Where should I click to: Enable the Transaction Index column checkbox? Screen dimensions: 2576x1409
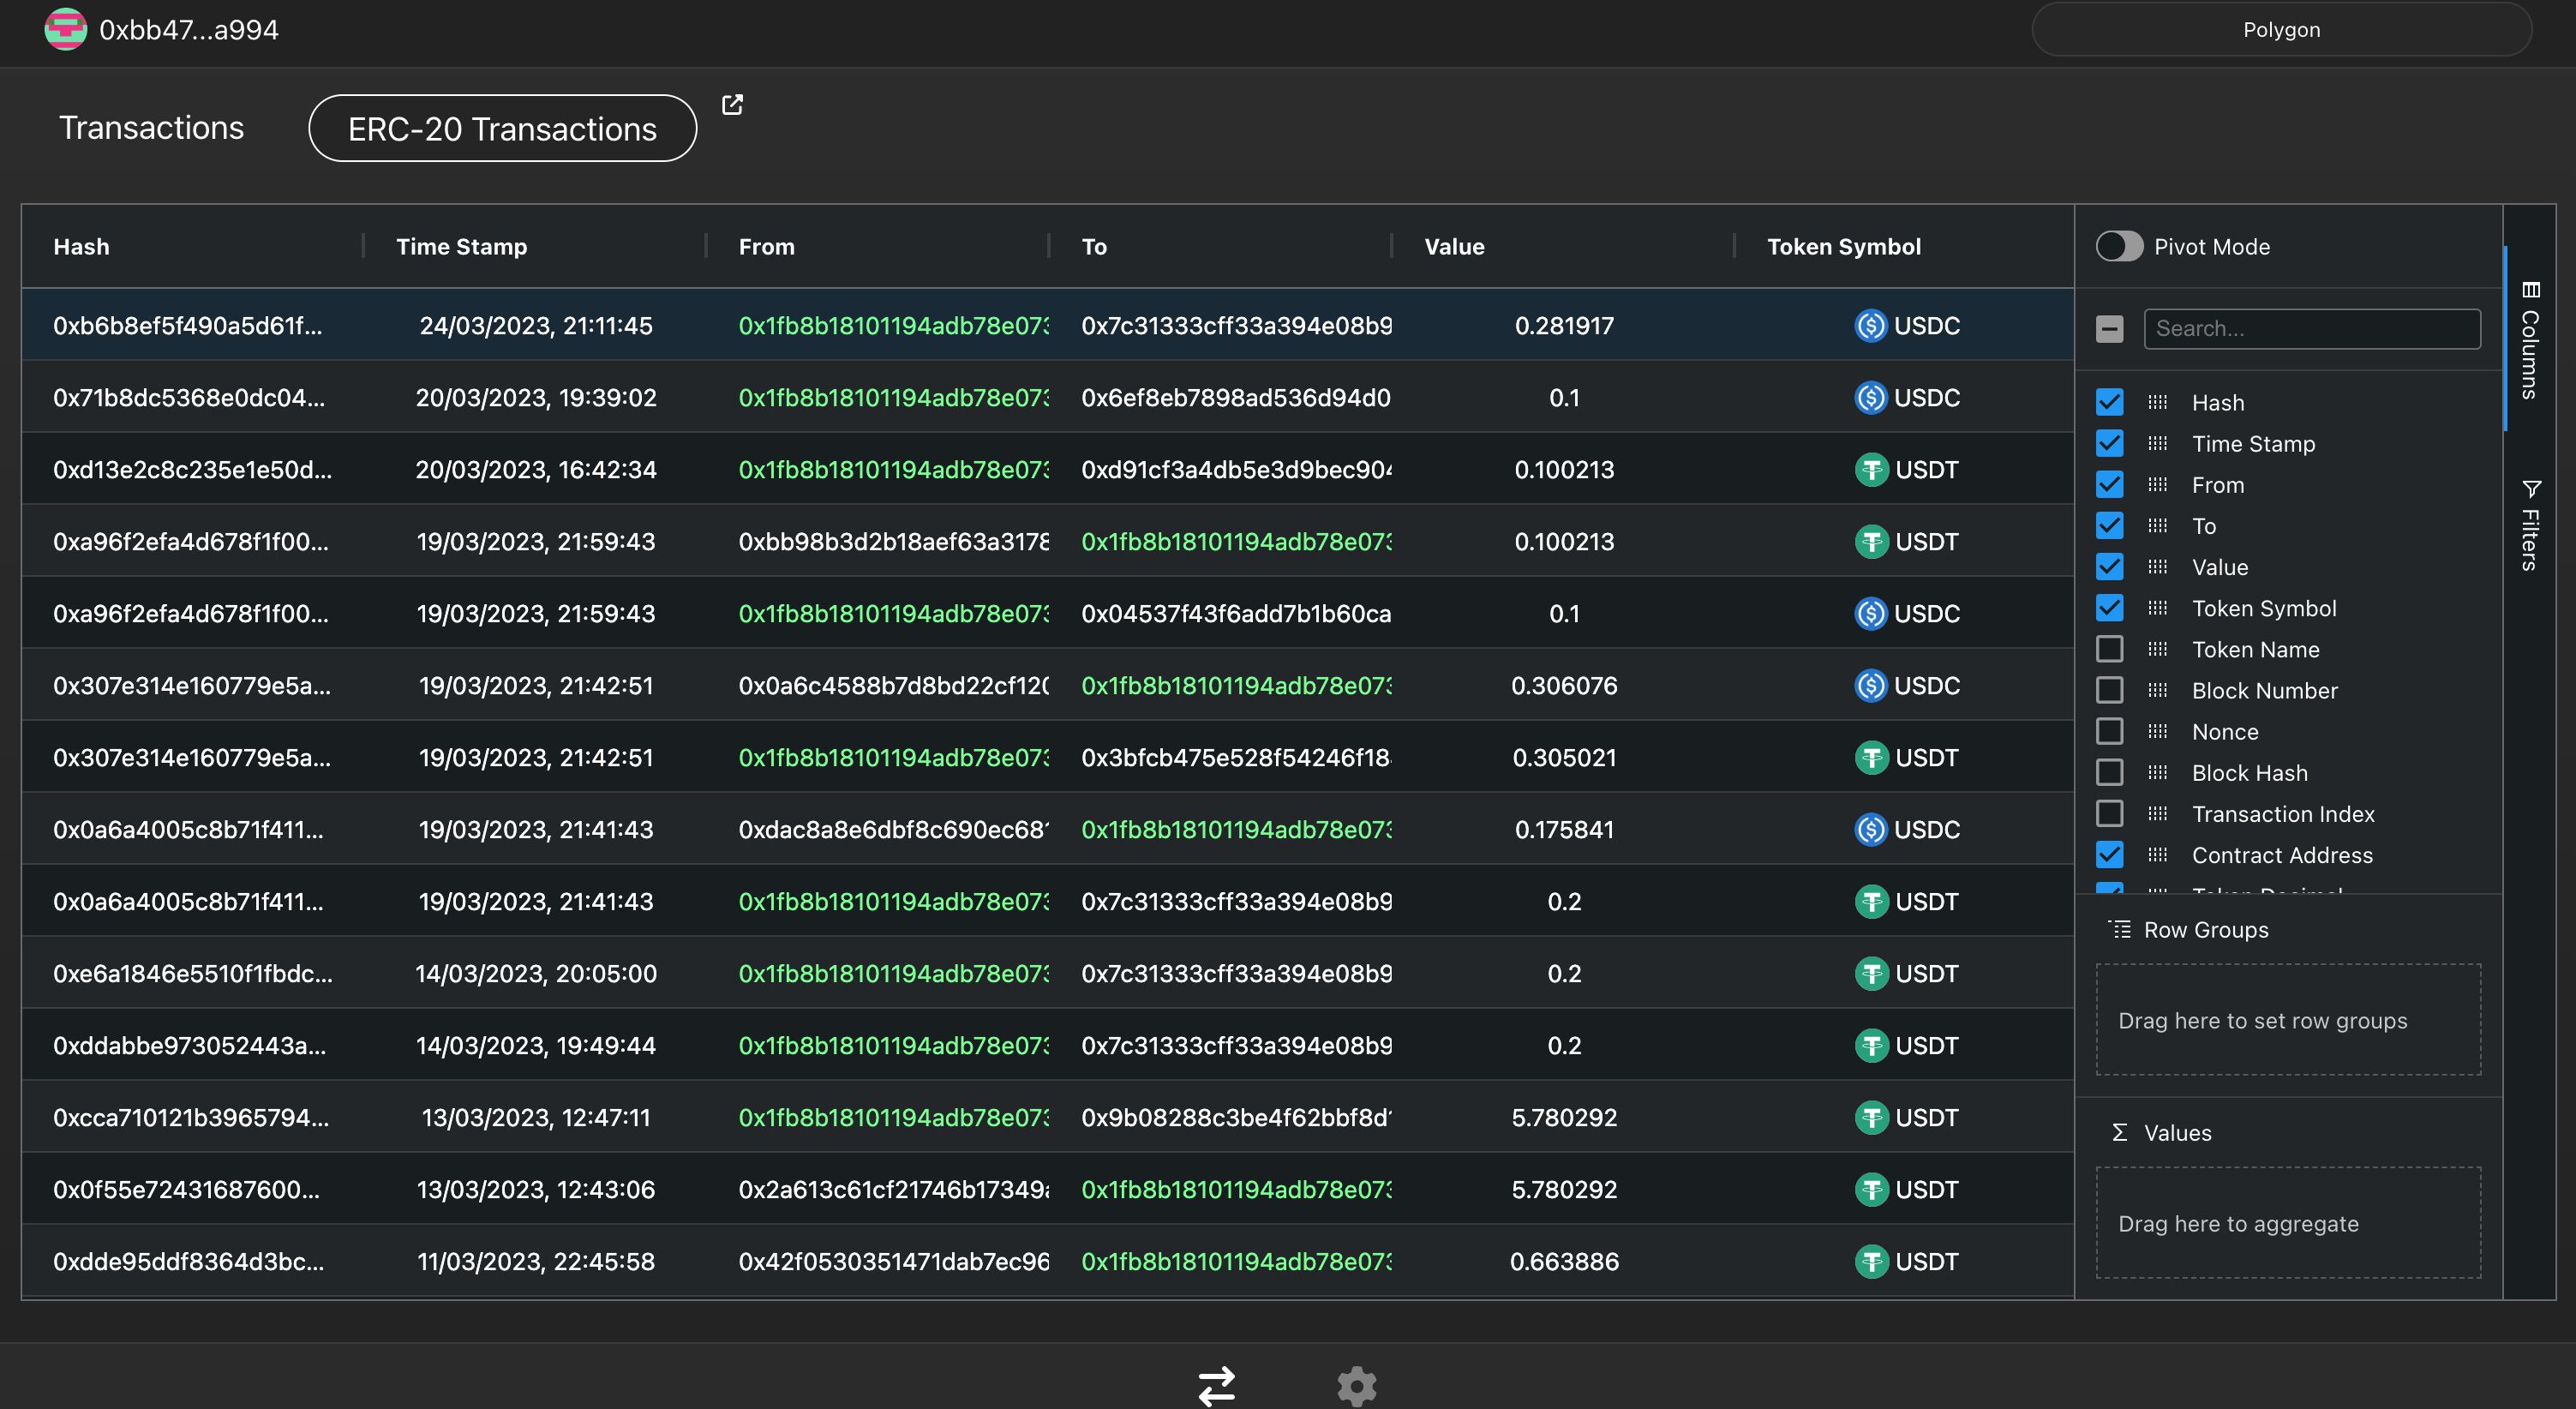2109,813
